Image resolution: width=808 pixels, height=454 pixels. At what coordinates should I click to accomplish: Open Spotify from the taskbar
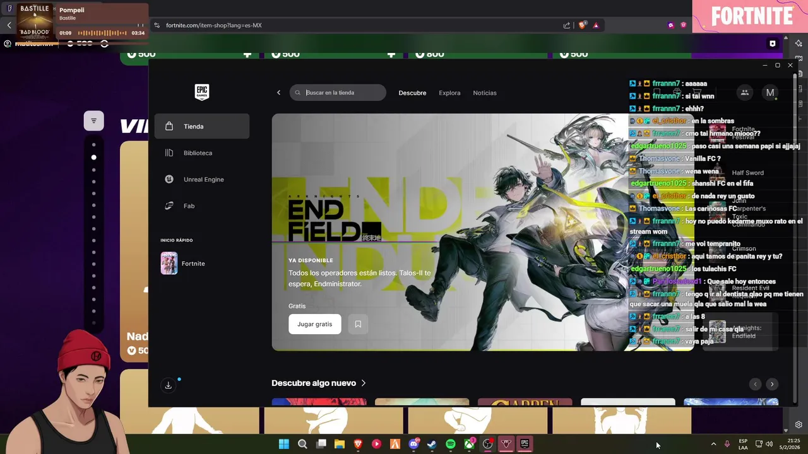click(451, 444)
